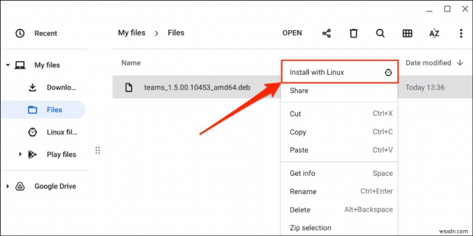Click the Google Drive icon
473x236 pixels.
[x=20, y=186]
